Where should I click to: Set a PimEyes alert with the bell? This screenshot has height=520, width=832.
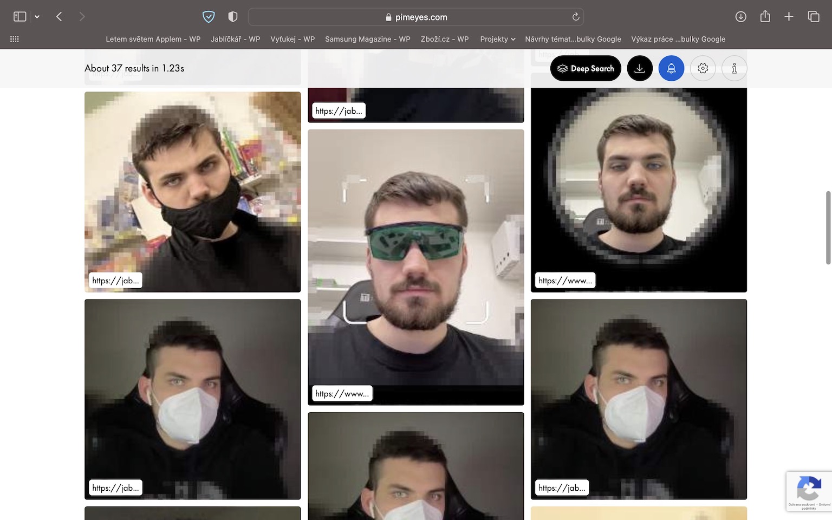tap(671, 68)
